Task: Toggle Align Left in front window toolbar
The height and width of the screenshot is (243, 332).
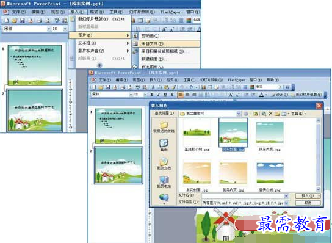Action: 181,95
